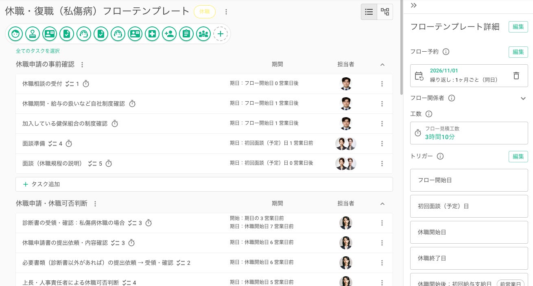Click timer icon on 休職申請書の提出依頼 row
Image resolution: width=533 pixels, height=286 pixels.
[131, 243]
